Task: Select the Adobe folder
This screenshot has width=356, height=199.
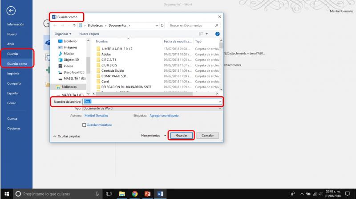Action: tap(106, 54)
